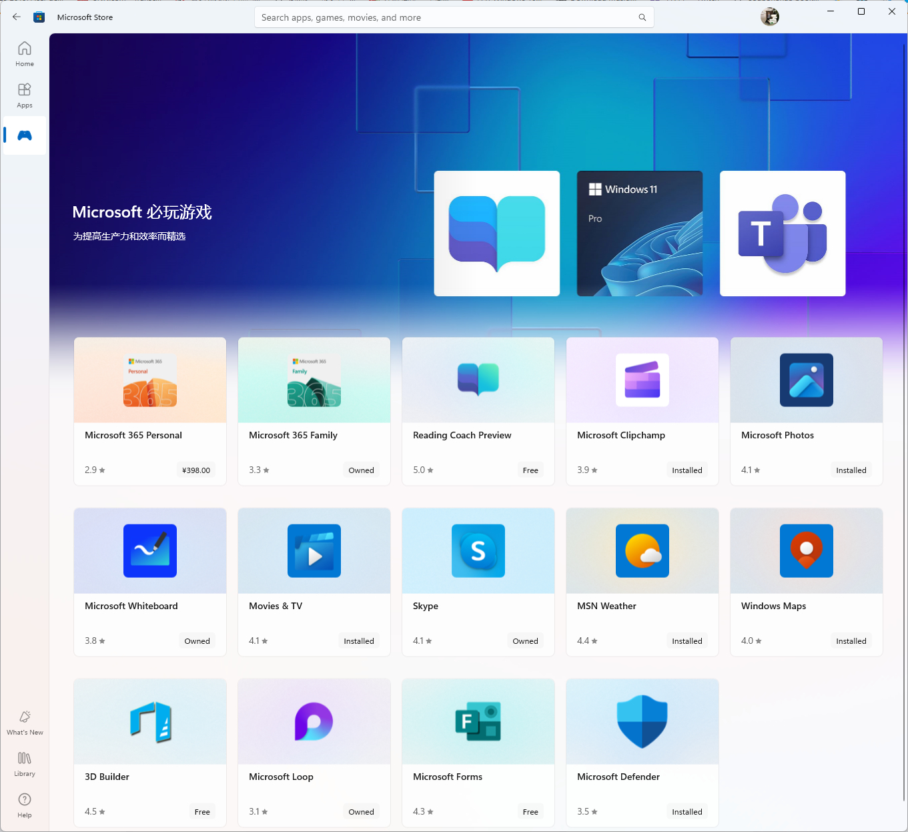Open the Apps section in sidebar
Screen dimensions: 908x832
(x=25, y=95)
